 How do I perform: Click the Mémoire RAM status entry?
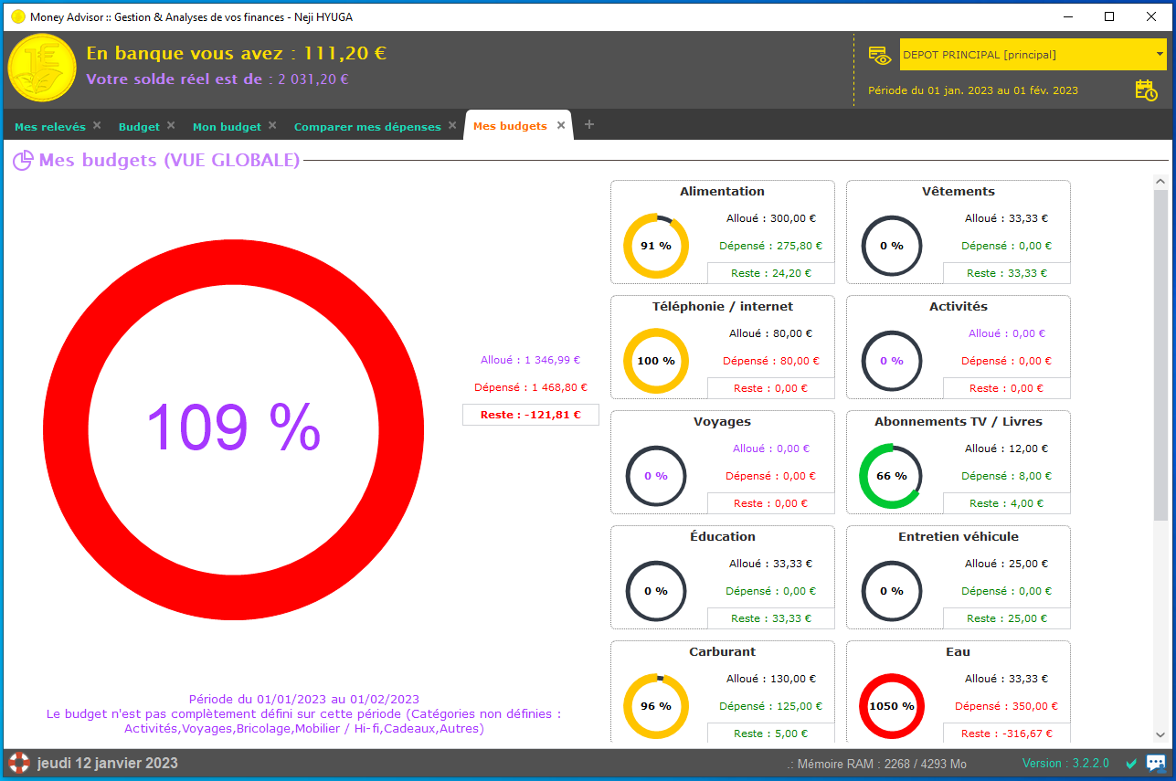(876, 764)
